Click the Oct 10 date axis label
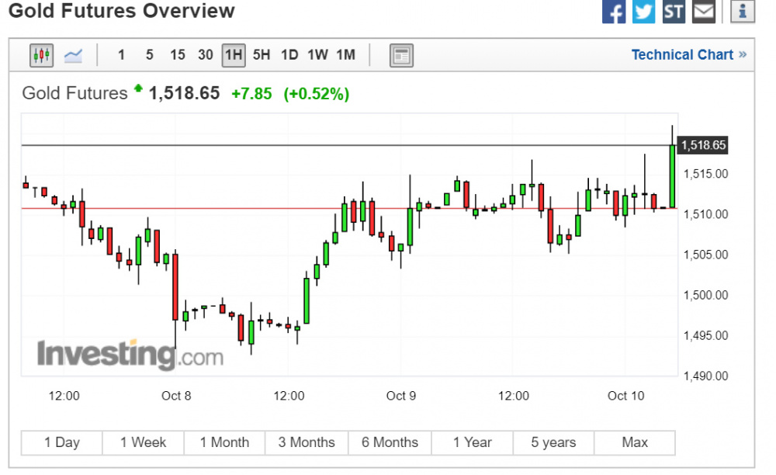This screenshot has width=776, height=475. point(626,396)
